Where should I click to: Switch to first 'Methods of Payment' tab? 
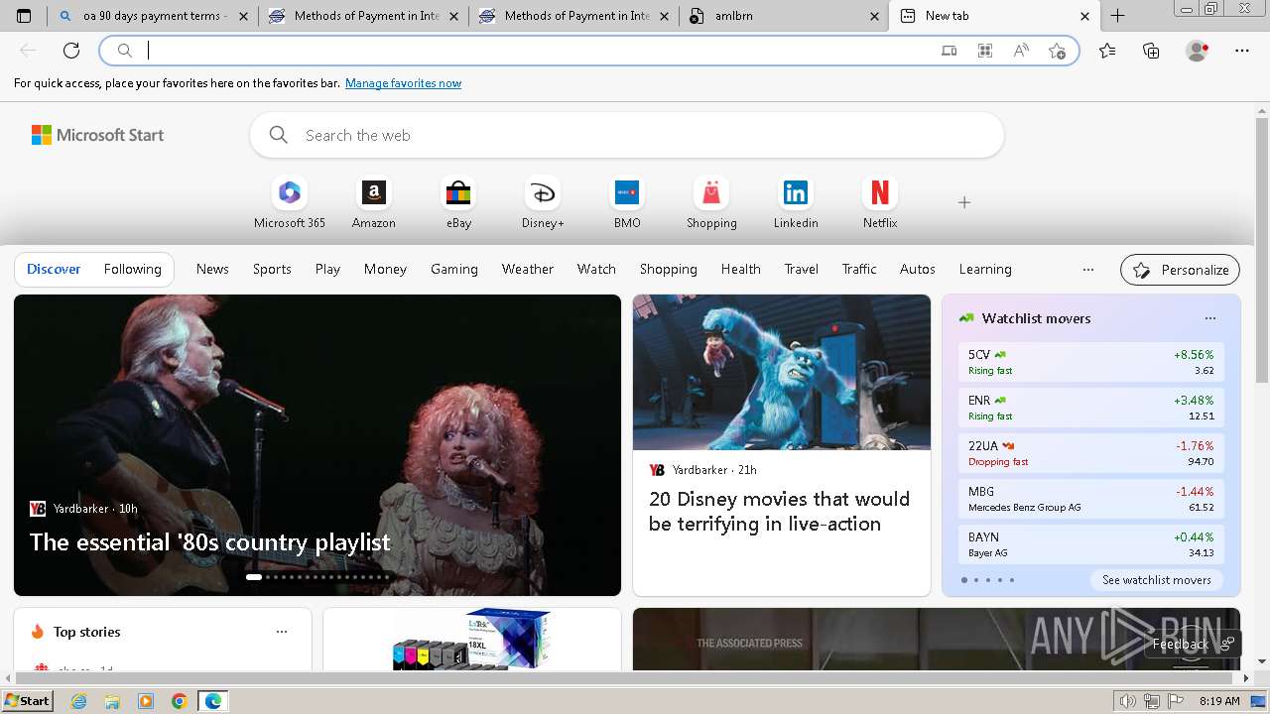point(362,16)
